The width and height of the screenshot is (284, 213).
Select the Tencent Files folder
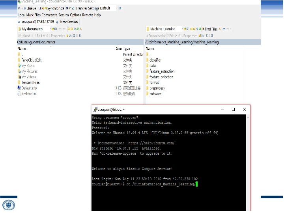coord(29,82)
